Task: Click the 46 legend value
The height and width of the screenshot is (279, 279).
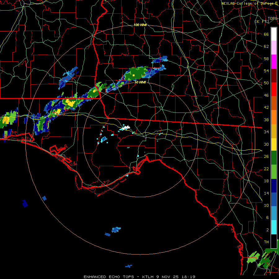Action: tap(266, 95)
